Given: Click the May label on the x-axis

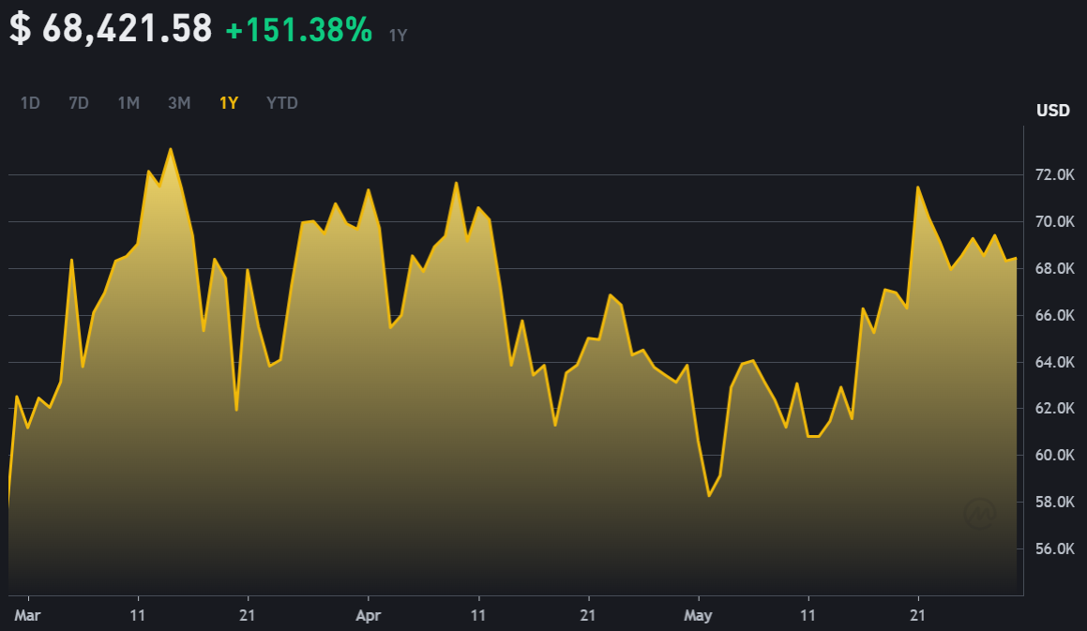Looking at the screenshot, I should [699, 615].
